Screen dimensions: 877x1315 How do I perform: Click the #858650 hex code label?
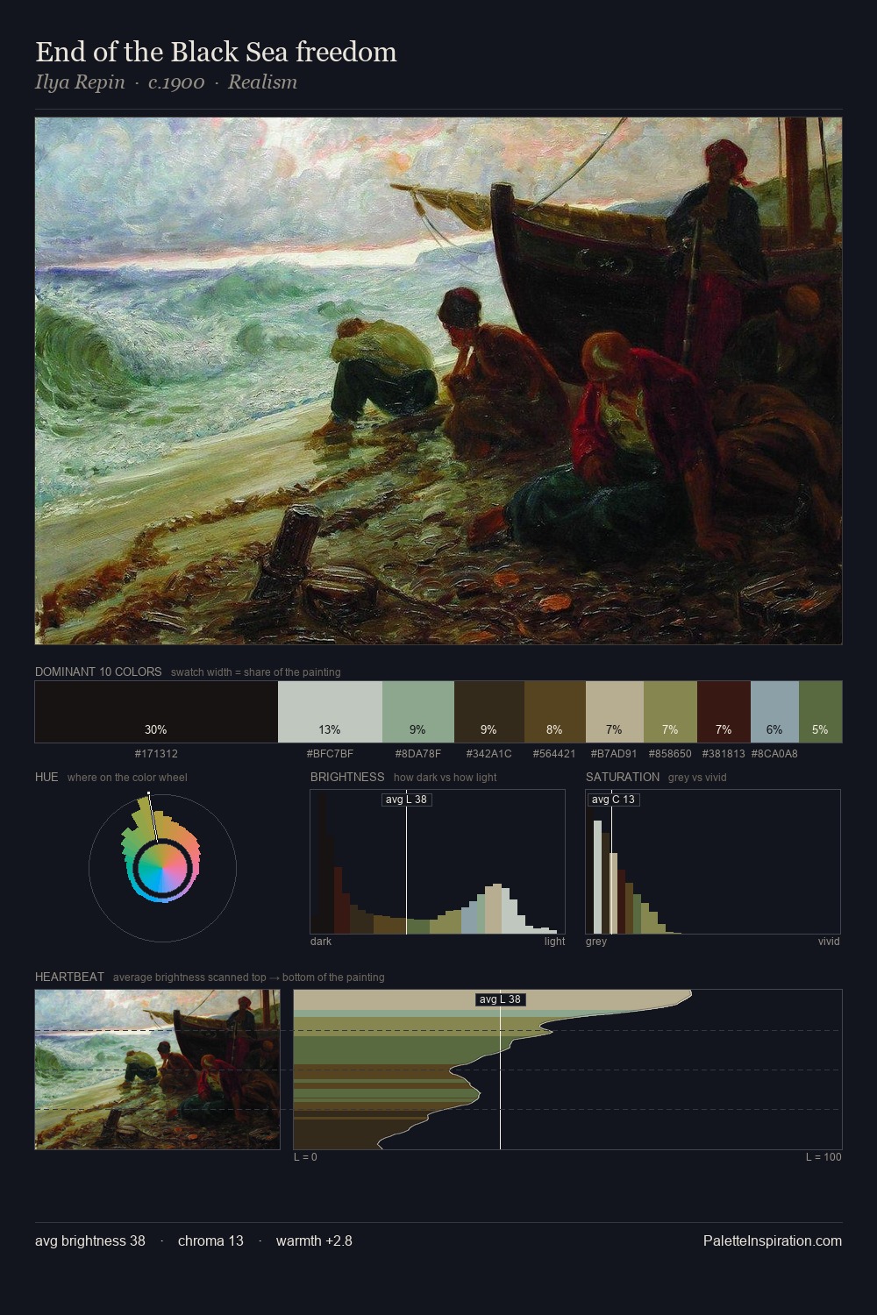[670, 754]
